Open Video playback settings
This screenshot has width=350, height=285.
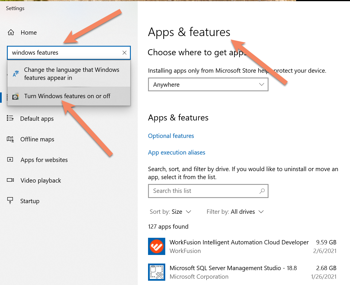(41, 181)
